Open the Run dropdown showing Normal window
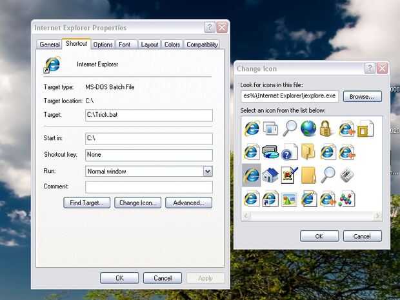400x300 pixels. 208,171
